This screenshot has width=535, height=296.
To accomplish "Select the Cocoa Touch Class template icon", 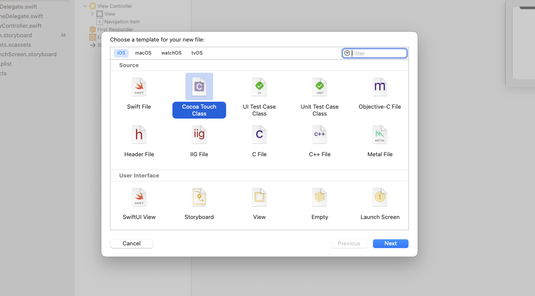I will (x=199, y=87).
